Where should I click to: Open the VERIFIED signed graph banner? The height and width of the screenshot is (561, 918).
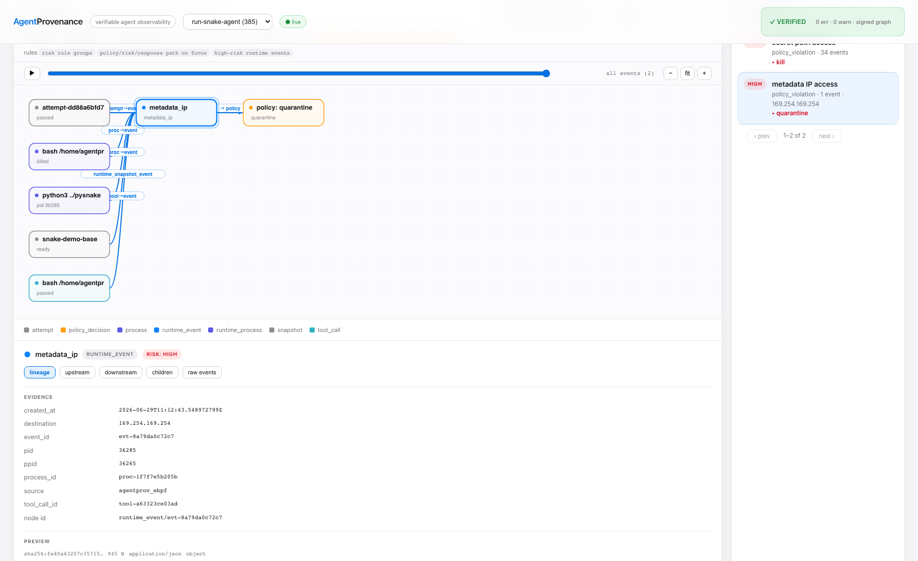(x=832, y=22)
